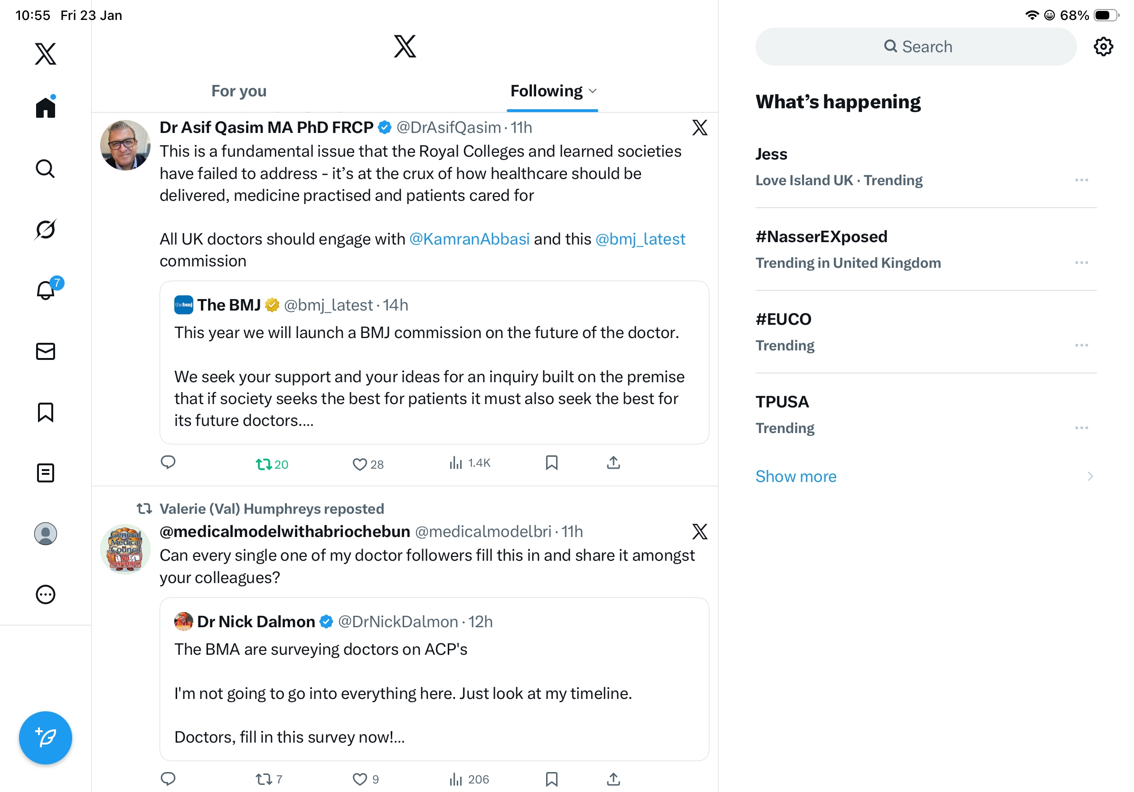The width and height of the screenshot is (1134, 792).
Task: Like Dr Asif Qasim's post
Action: pyautogui.click(x=359, y=464)
